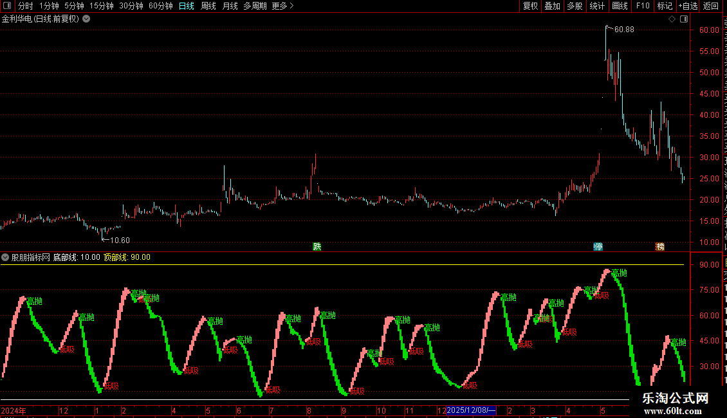
Task: Select the 日线 daily tab
Action: [x=187, y=6]
